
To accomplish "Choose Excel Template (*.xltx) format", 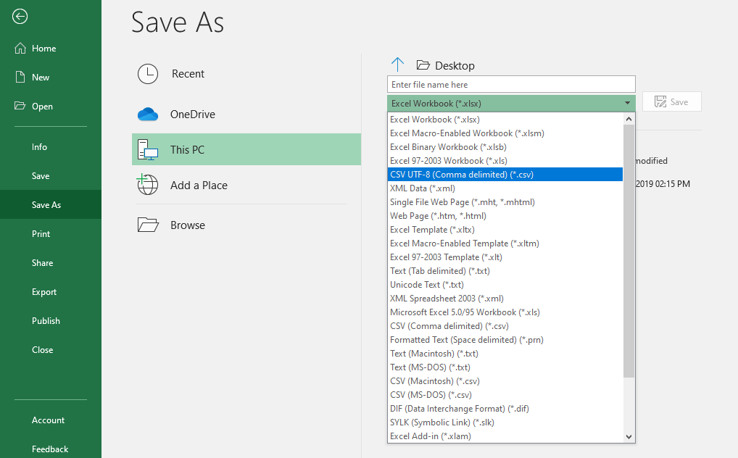I will [x=505, y=230].
